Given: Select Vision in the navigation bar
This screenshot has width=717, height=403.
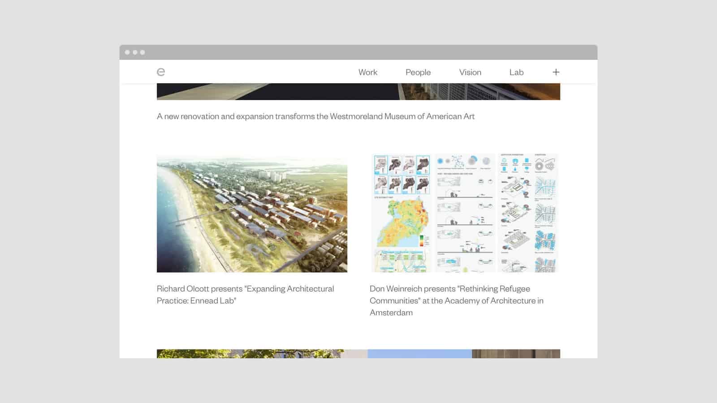Looking at the screenshot, I should point(470,72).
